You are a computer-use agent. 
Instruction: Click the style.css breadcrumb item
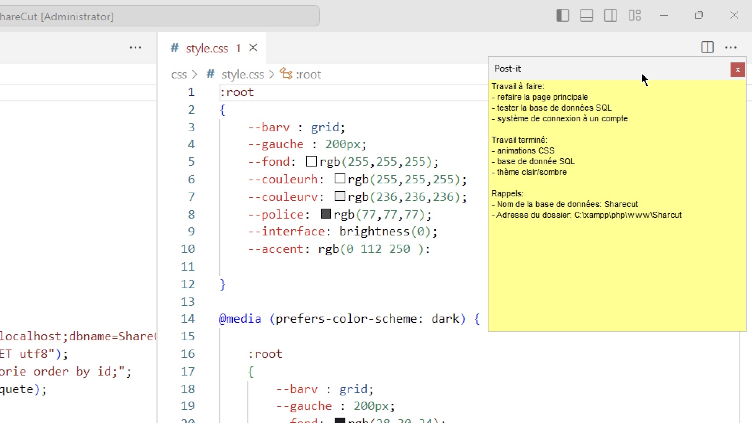243,75
